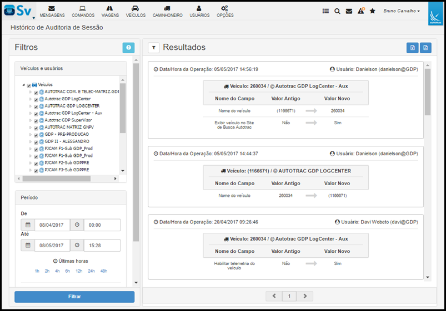Open the De time clock icon
The width and height of the screenshot is (446, 311).
[x=77, y=225]
